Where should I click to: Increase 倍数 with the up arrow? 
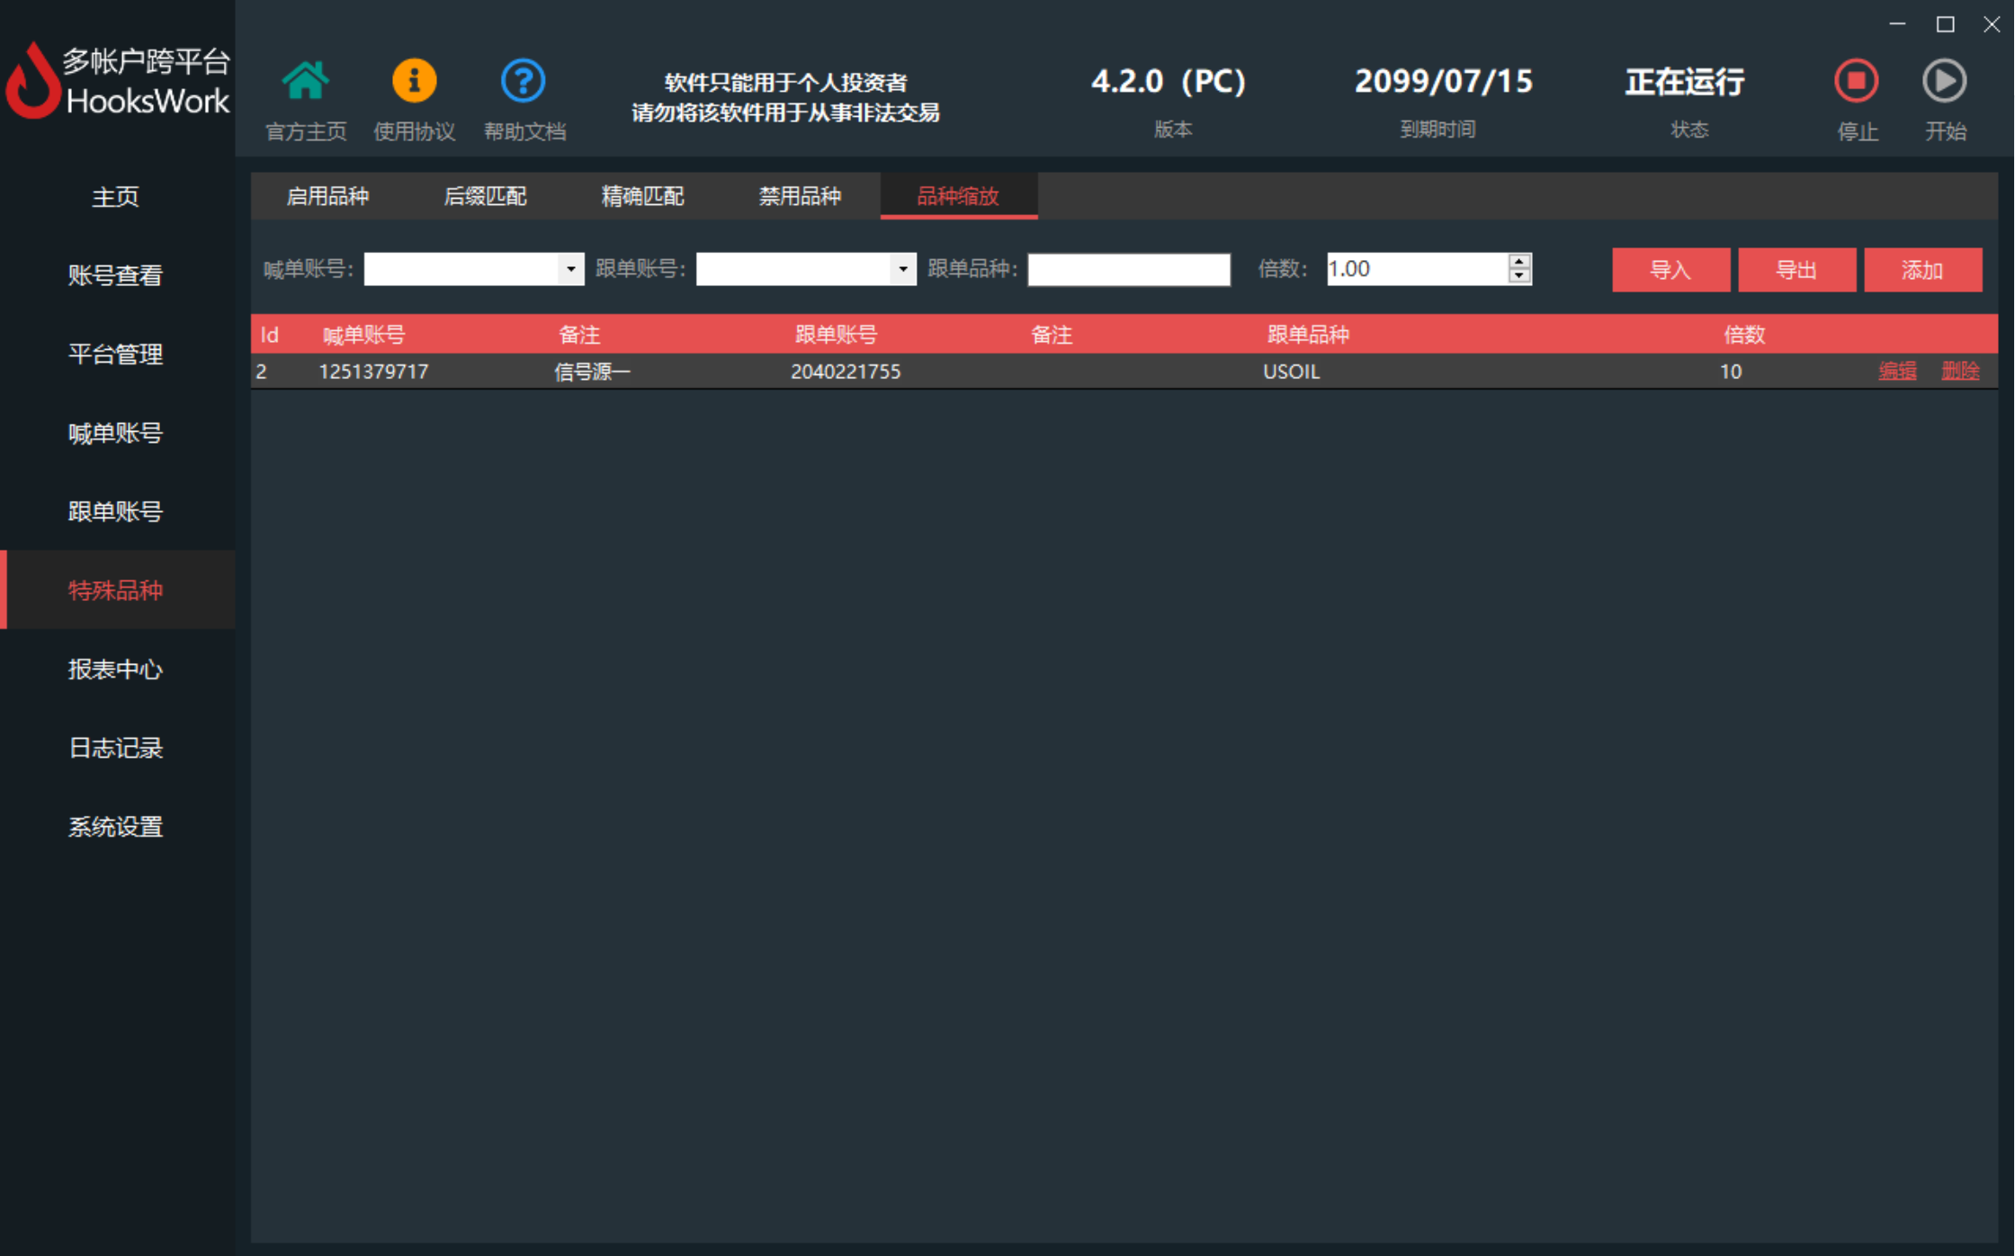coord(1519,261)
